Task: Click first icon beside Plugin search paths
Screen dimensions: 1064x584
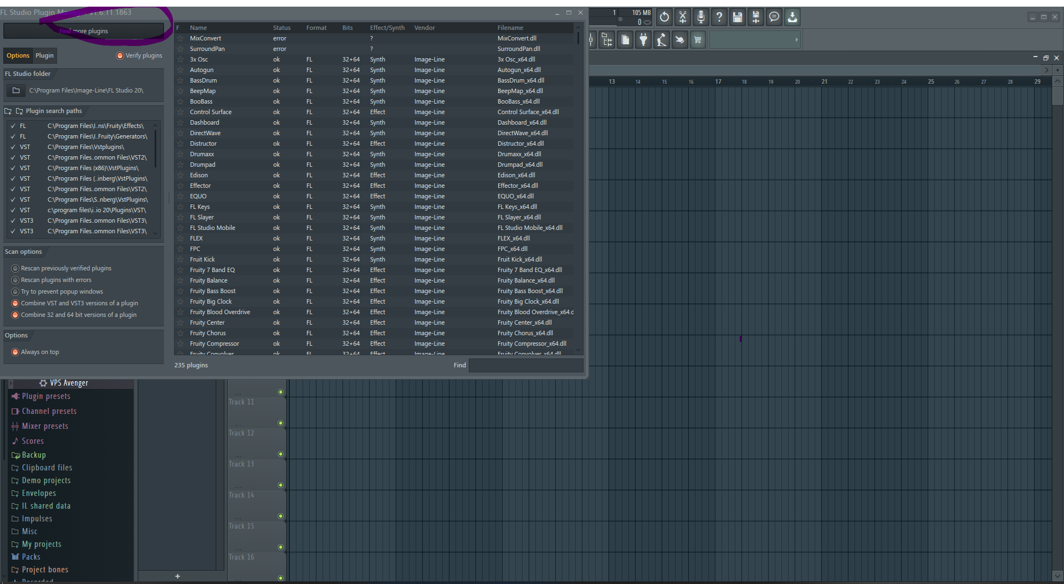Action: 8,111
